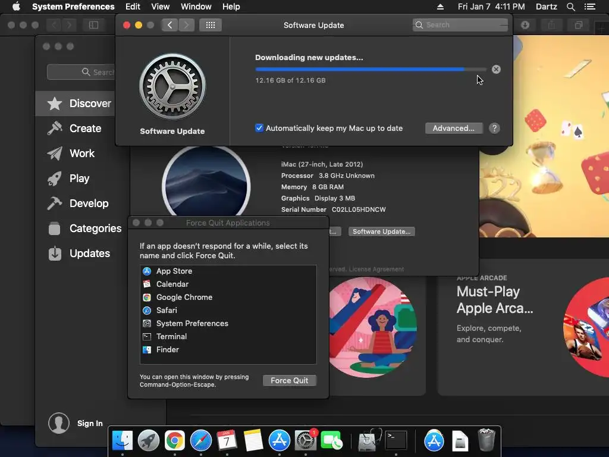This screenshot has width=609, height=457.
Task: Click the background window tab overview icon
Action: pos(578,25)
